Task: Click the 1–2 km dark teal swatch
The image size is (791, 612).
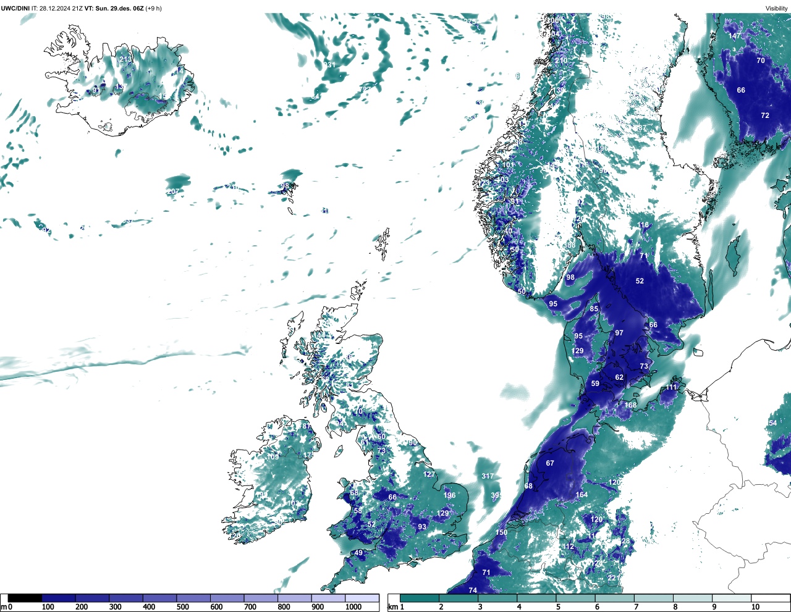Action: click(x=420, y=598)
